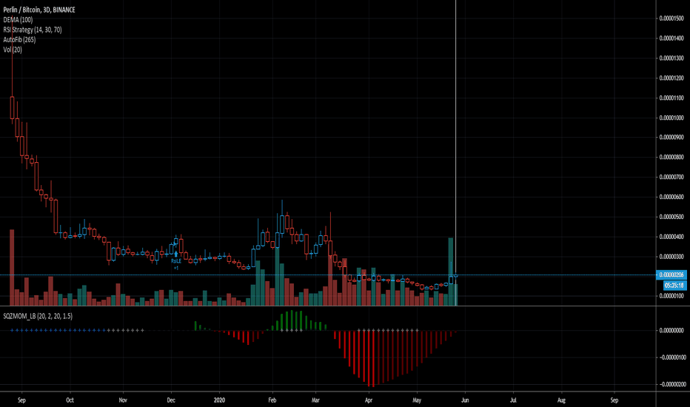Screen dimensions: 690x407
Task: Click the 0.00001500 price axis label
Action: pos(671,18)
